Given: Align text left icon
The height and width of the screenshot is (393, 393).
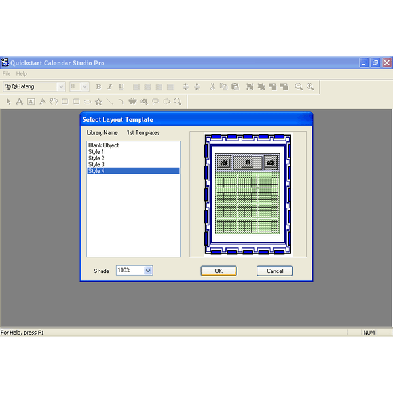Looking at the screenshot, I should tap(136, 86).
